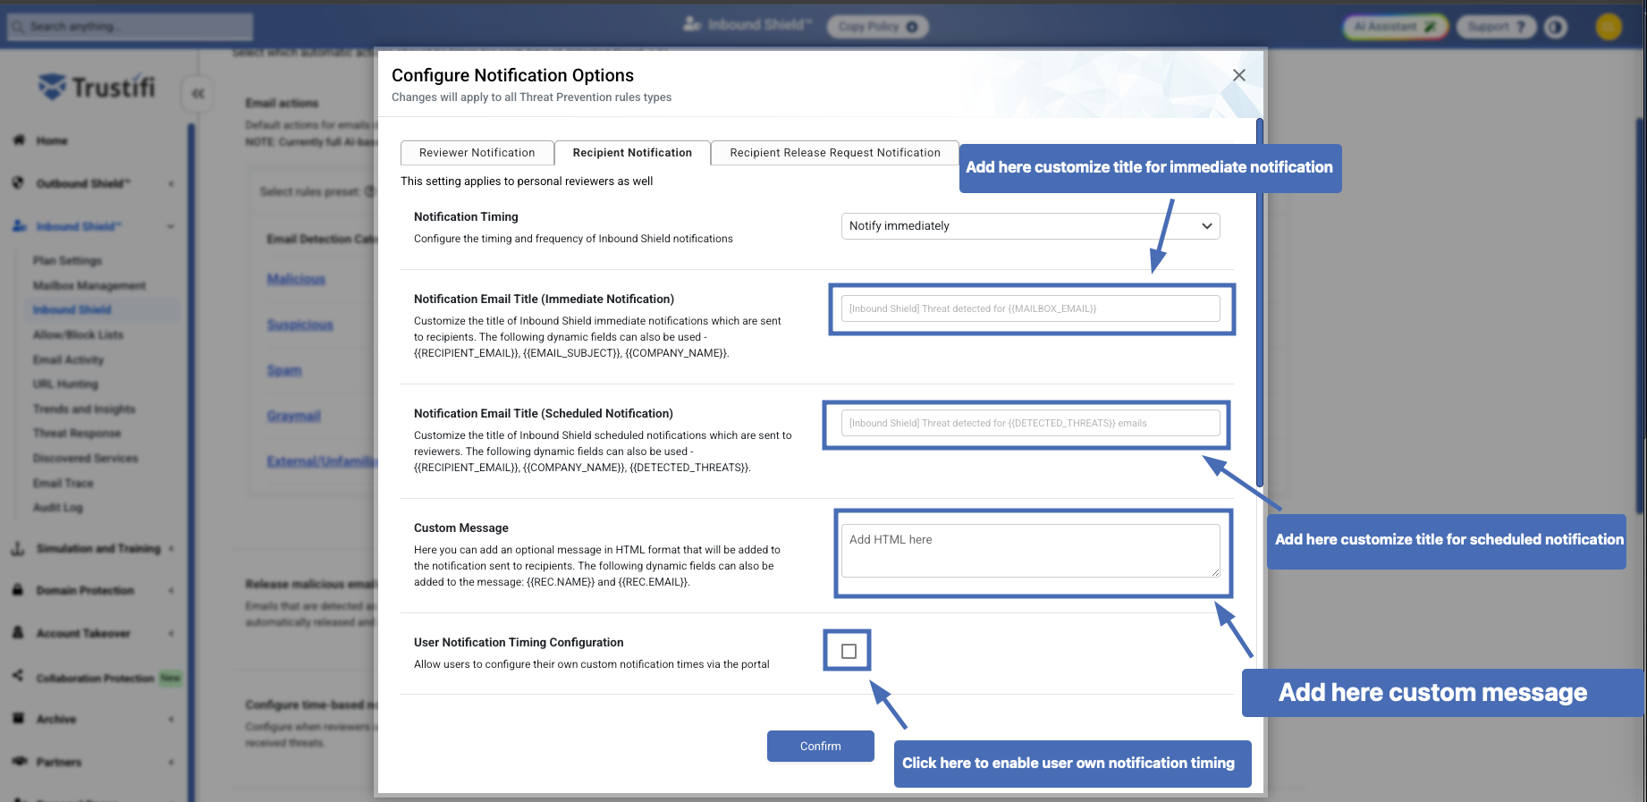
Task: Open Audit Log in the sidebar
Action: (57, 507)
